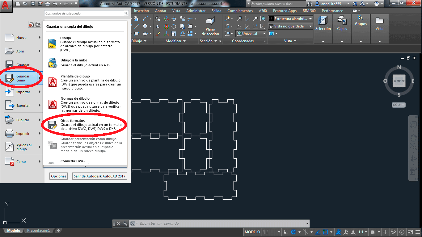Open the Anotar ribbon tab
The width and height of the screenshot is (422, 237).
[x=161, y=11]
